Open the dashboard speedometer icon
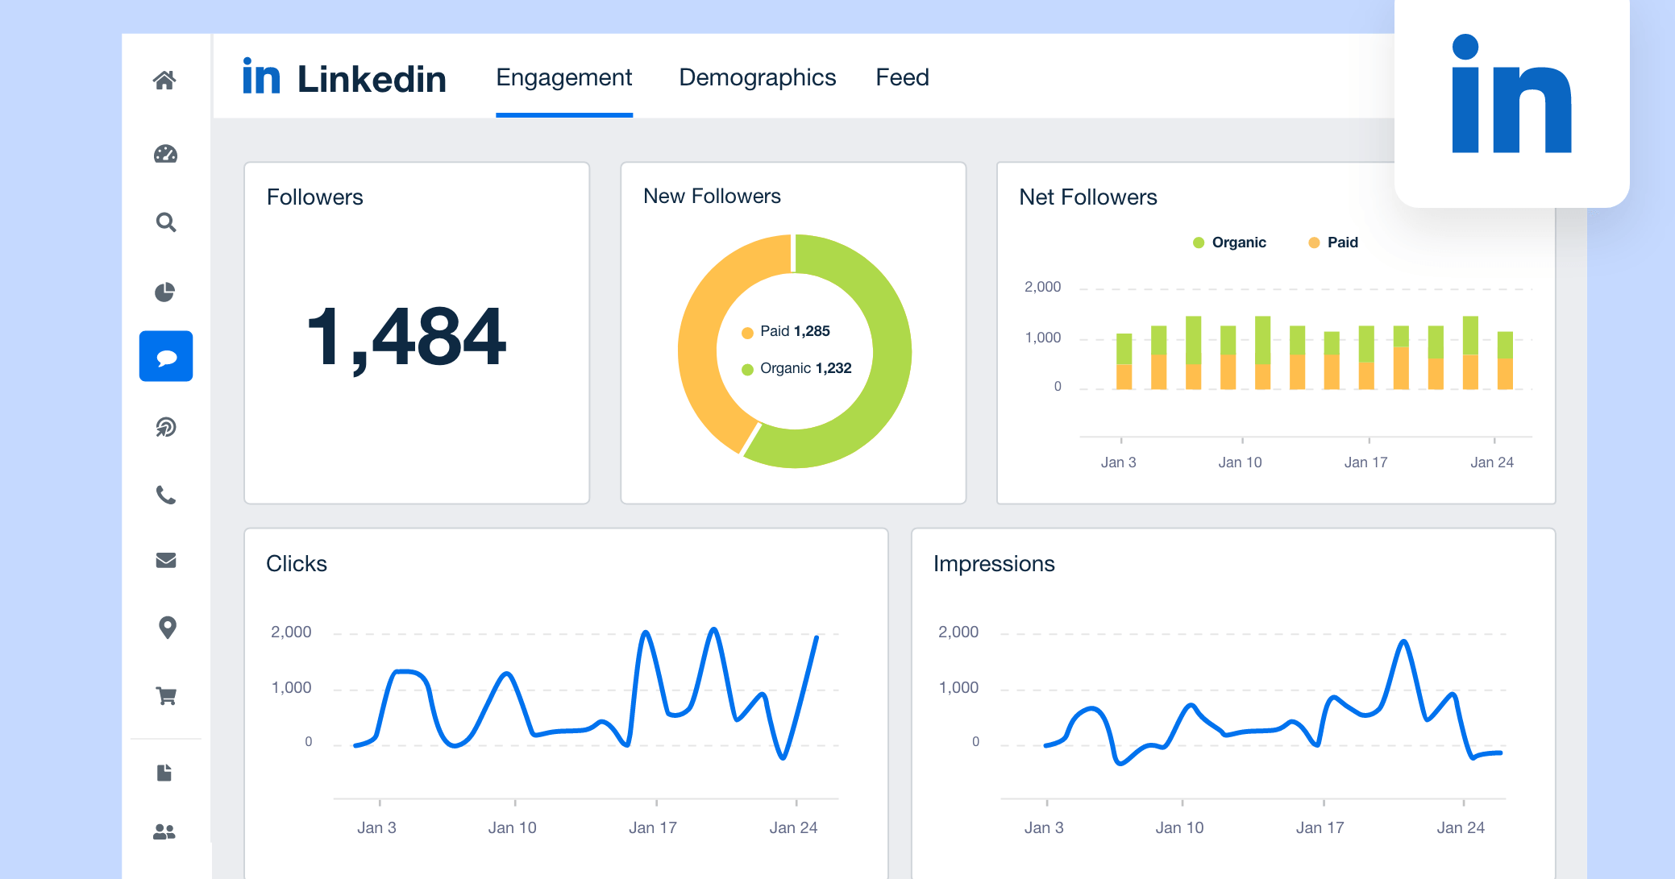Screen dimensions: 1675x879 click(165, 154)
